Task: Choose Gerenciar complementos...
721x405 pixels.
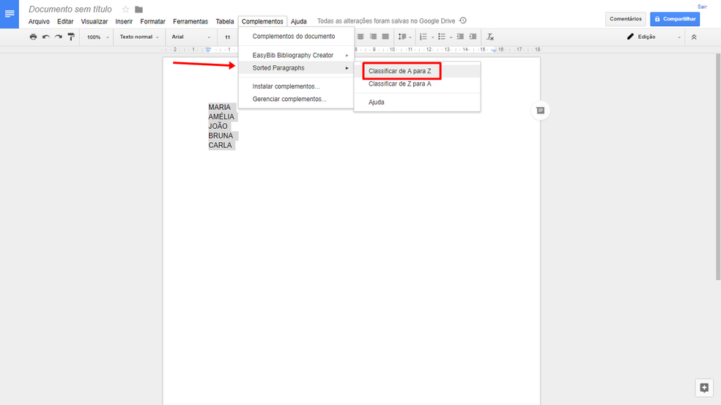Action: click(296, 99)
